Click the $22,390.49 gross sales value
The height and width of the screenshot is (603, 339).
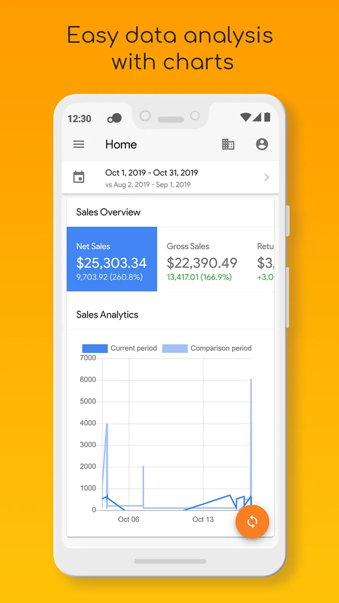[202, 263]
